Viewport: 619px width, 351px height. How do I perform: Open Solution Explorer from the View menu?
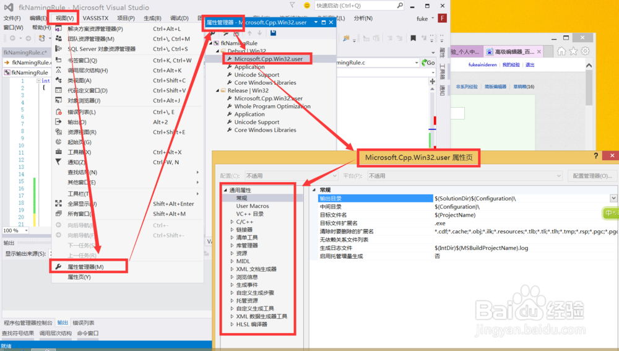point(95,29)
